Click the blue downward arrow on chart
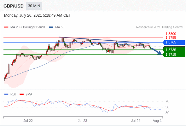Image resolution: width=186 pixels, height=126 pixels. pos(156,51)
